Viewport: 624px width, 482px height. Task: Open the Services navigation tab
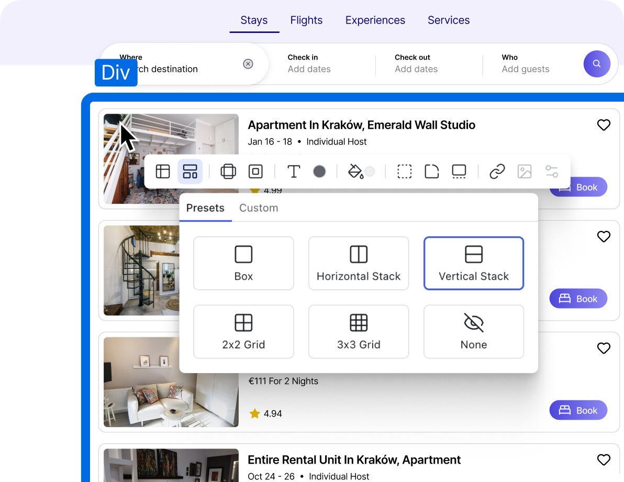click(x=449, y=20)
